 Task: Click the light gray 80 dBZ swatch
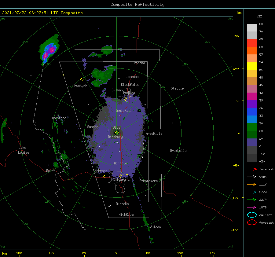tap(252, 28)
